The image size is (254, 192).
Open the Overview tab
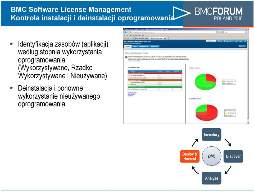click(128, 46)
